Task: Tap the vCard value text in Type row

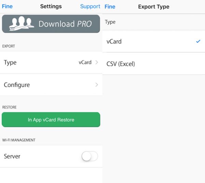Action: pyautogui.click(x=85, y=62)
